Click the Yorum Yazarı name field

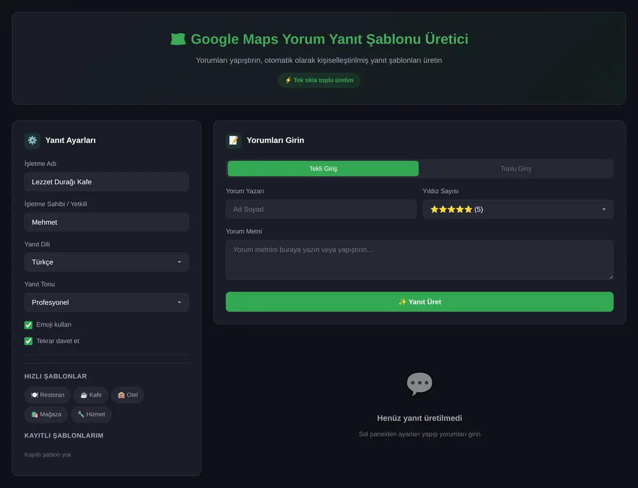click(x=321, y=209)
